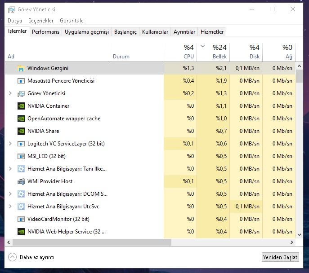
Task: Sort by the CPU column header
Action: (x=180, y=53)
